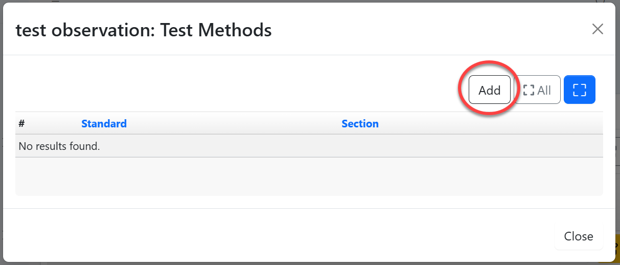This screenshot has width=620, height=265.
Task: Add a new test method entry
Action: (489, 90)
